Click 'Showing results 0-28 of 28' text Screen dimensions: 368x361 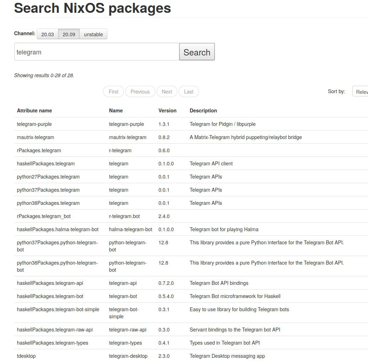click(44, 75)
